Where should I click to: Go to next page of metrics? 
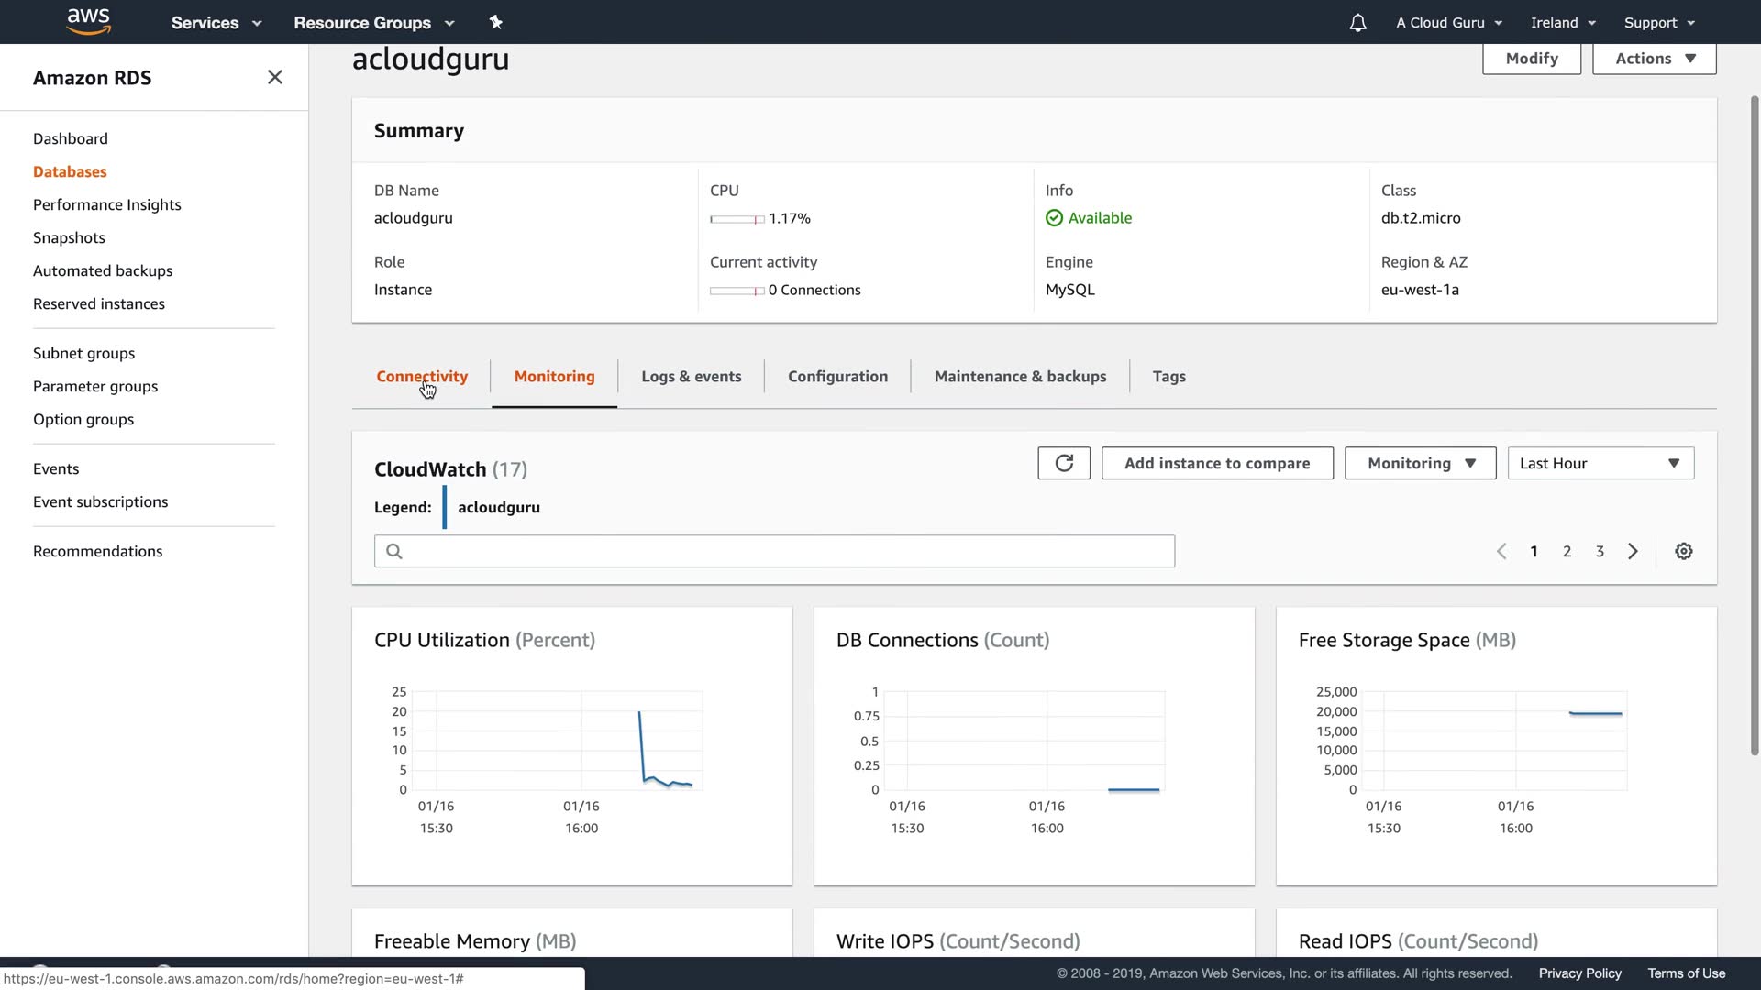point(1633,552)
